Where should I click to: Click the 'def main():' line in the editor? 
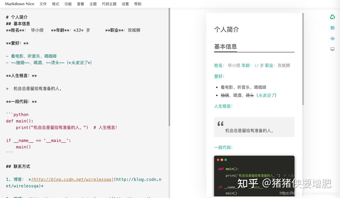[20, 121]
